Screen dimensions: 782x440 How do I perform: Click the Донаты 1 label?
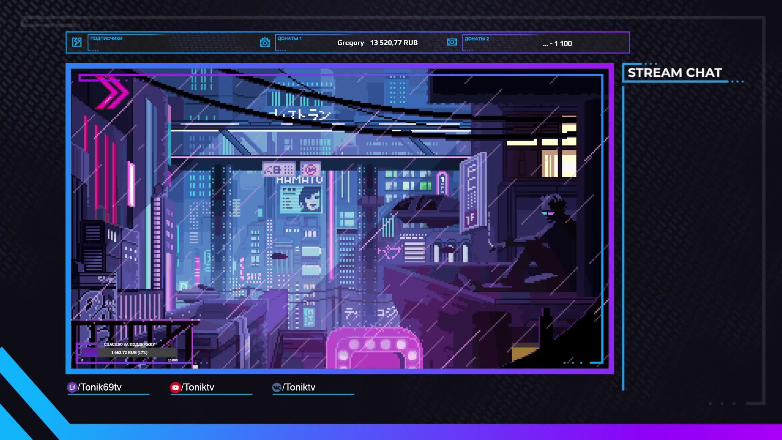click(289, 38)
